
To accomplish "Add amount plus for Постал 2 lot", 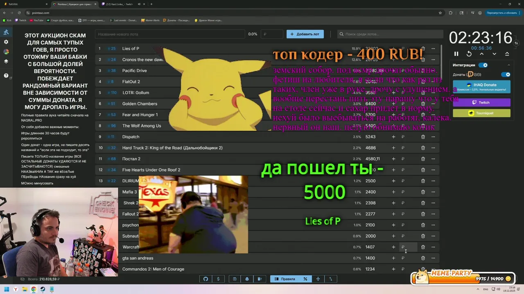I will 393,159.
